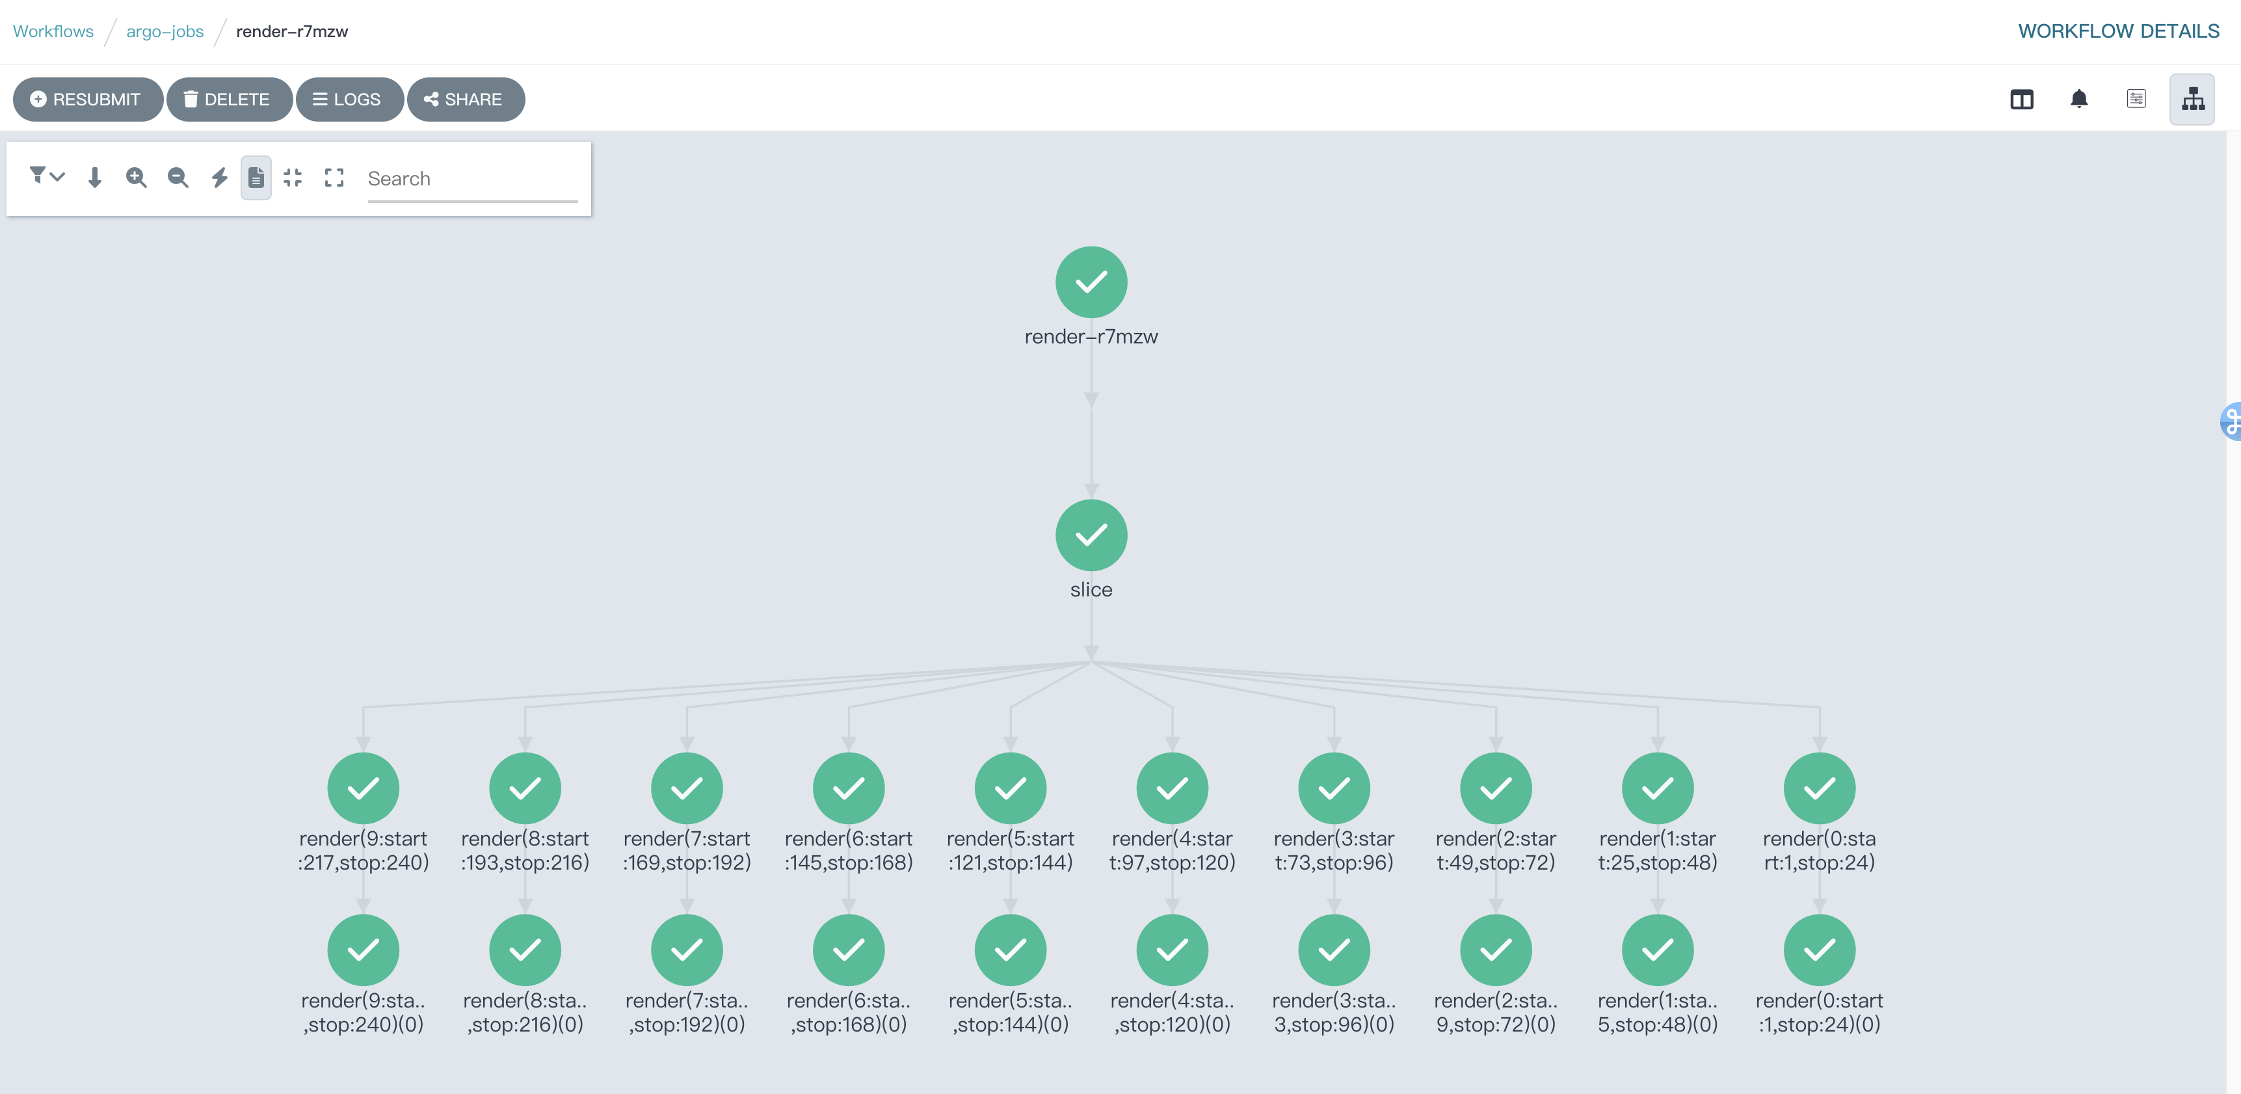Select the slice node
The width and height of the screenshot is (2241, 1094).
coord(1091,535)
